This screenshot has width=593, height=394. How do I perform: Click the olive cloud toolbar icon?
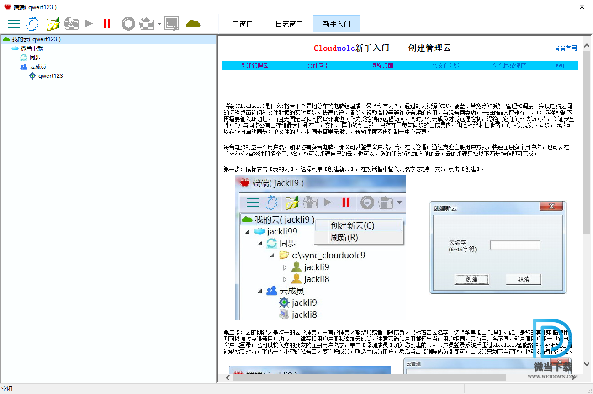coord(193,24)
